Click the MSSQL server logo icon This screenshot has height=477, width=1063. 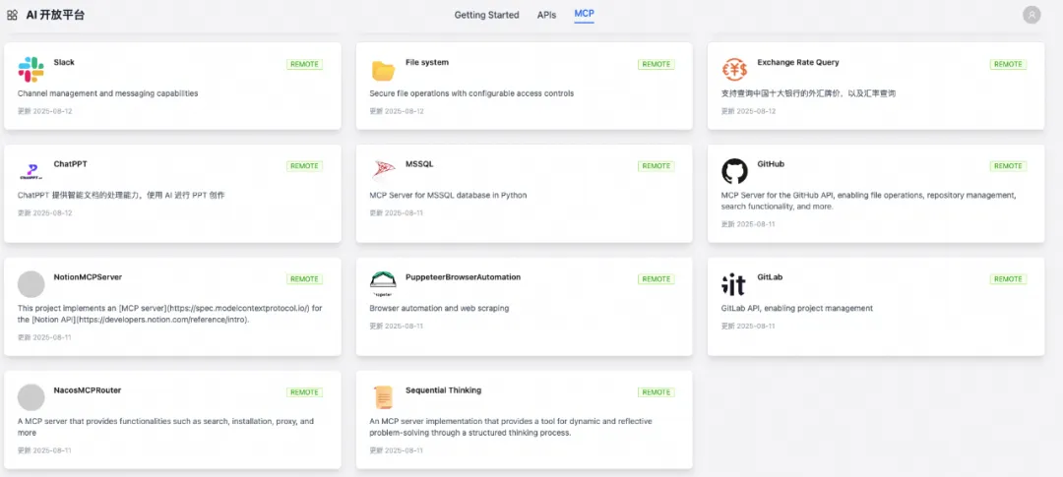pos(383,171)
